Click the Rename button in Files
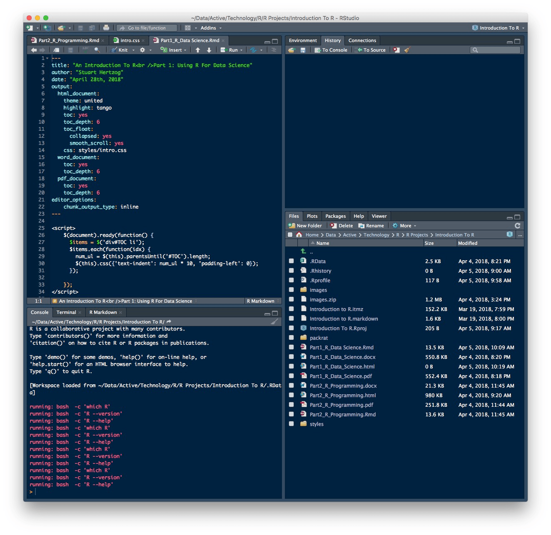Viewport: 551px width, 535px height. coord(371,226)
